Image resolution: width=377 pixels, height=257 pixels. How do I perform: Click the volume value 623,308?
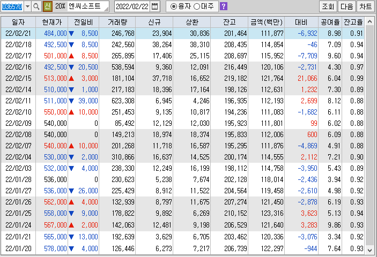(x=123, y=101)
